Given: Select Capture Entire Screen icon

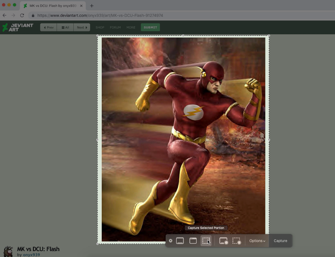Looking at the screenshot, I should point(180,241).
